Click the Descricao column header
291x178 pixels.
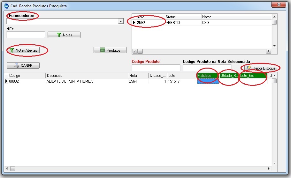click(x=86, y=76)
